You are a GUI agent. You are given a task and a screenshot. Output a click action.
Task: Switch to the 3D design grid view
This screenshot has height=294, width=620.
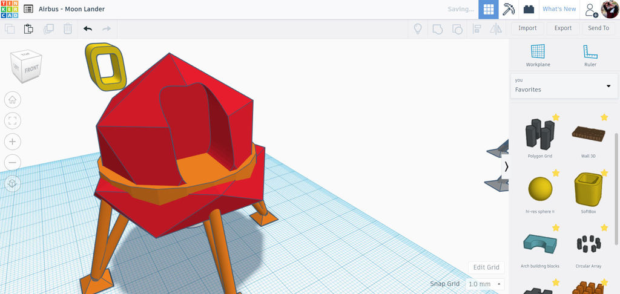[489, 9]
